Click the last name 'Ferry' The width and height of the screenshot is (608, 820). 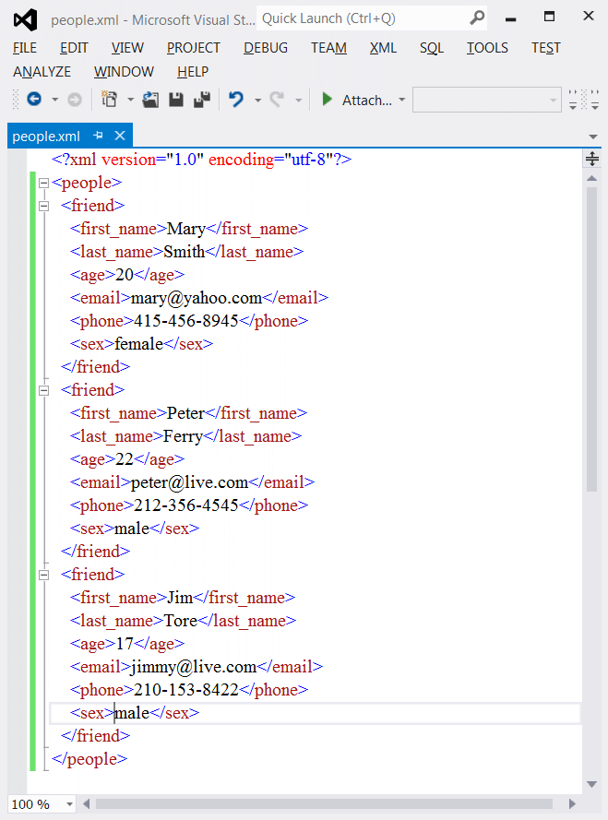pos(183,436)
